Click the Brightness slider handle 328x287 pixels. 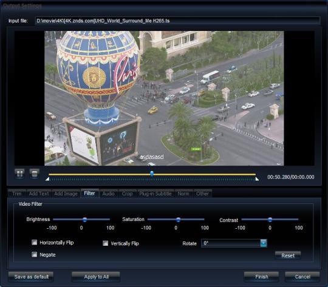click(x=84, y=220)
